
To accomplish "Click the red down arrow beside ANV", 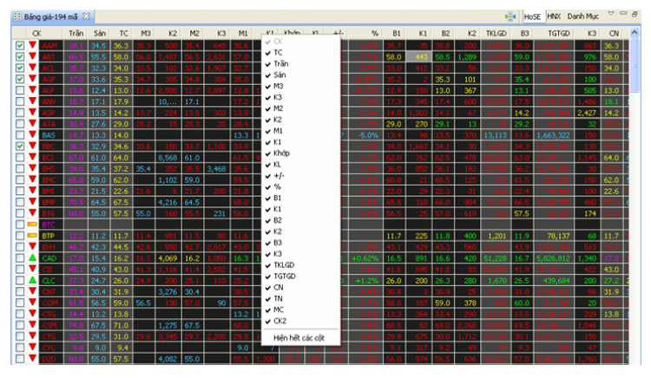I will click(x=32, y=101).
